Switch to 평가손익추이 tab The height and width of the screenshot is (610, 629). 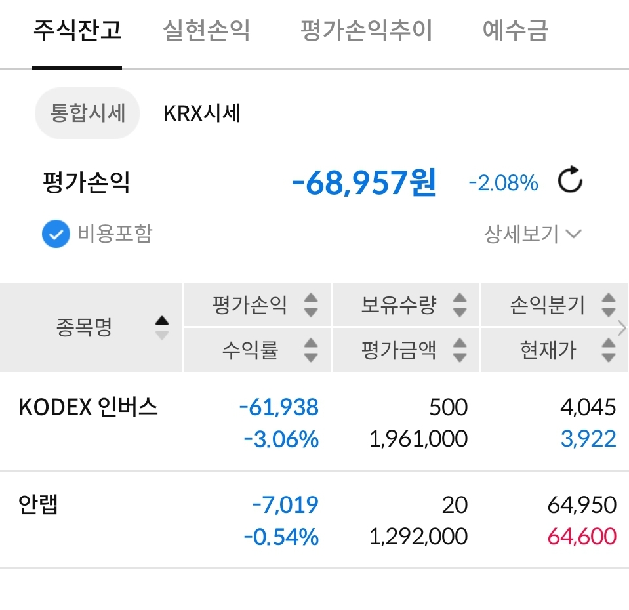coord(366,31)
